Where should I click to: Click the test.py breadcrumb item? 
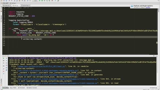(13, 3)
